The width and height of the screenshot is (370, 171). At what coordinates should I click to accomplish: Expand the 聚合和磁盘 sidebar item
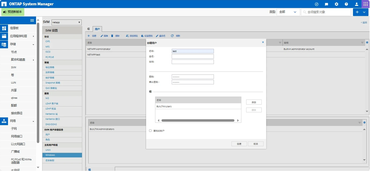(x=18, y=60)
